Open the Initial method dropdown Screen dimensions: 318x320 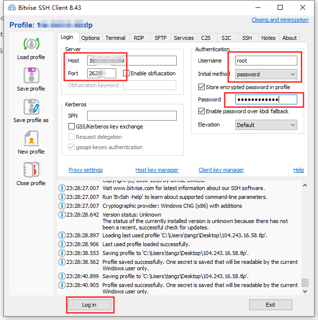coord(266,74)
